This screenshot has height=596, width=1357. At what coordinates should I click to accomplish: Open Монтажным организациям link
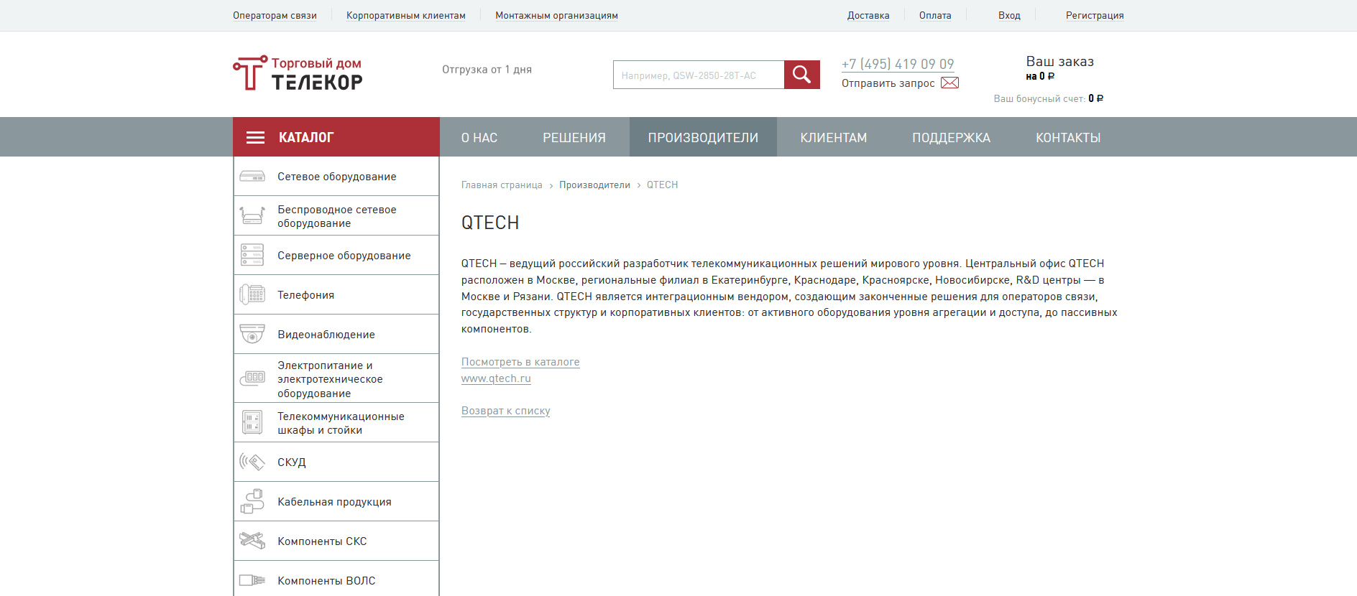[556, 15]
